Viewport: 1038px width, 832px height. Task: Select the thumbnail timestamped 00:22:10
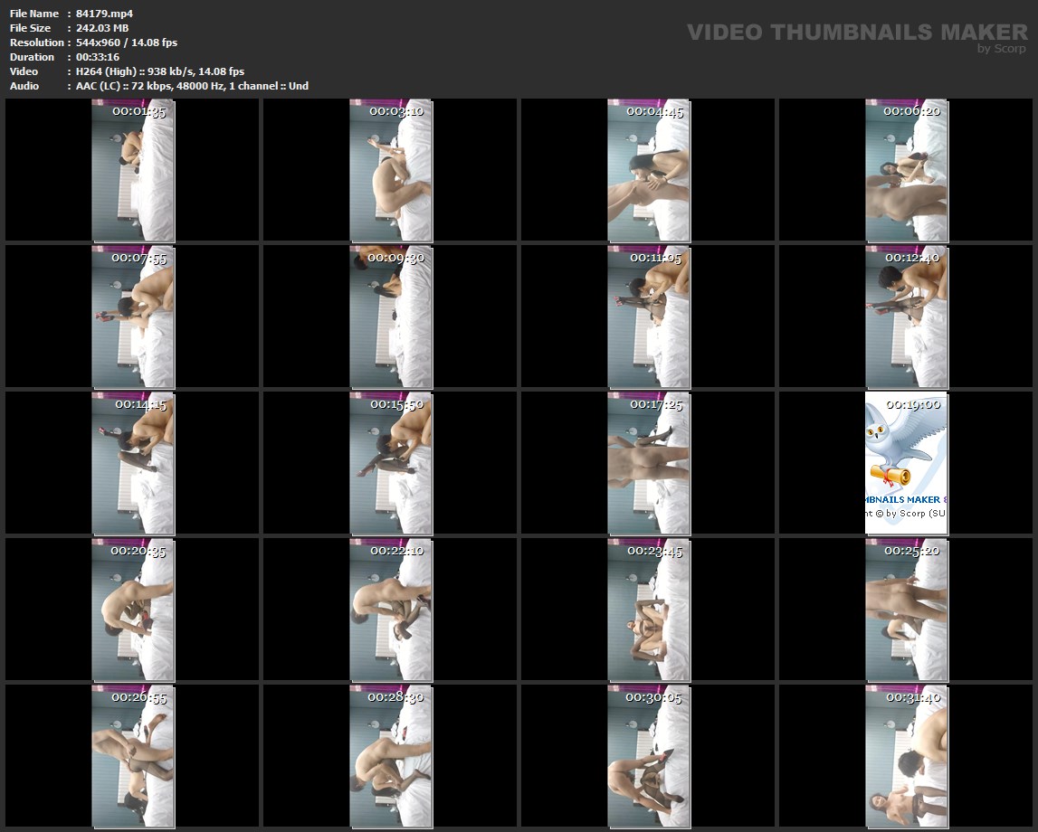(391, 610)
